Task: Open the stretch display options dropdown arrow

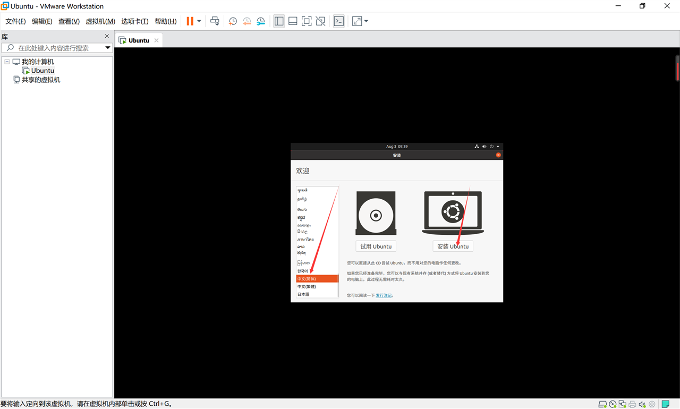Action: click(x=366, y=21)
